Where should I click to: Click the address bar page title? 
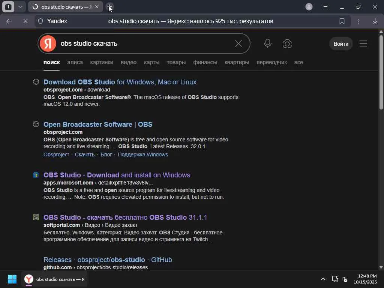pyautogui.click(x=190, y=21)
